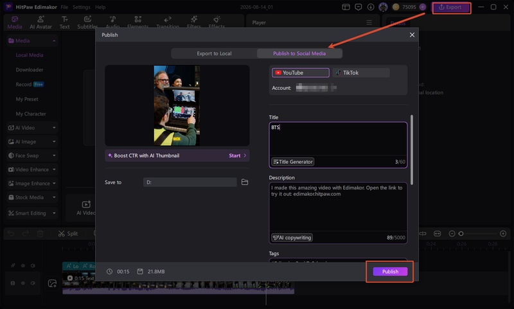Zoom out timeline with minus icon
Image resolution: width=514 pixels, height=309 pixels.
coord(452,233)
